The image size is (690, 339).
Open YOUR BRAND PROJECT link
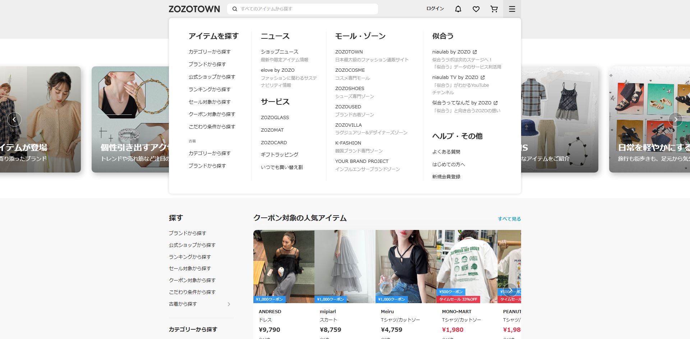362,161
